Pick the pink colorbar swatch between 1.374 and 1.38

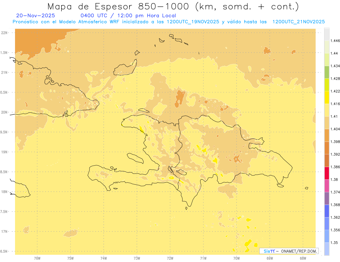(x=327, y=186)
